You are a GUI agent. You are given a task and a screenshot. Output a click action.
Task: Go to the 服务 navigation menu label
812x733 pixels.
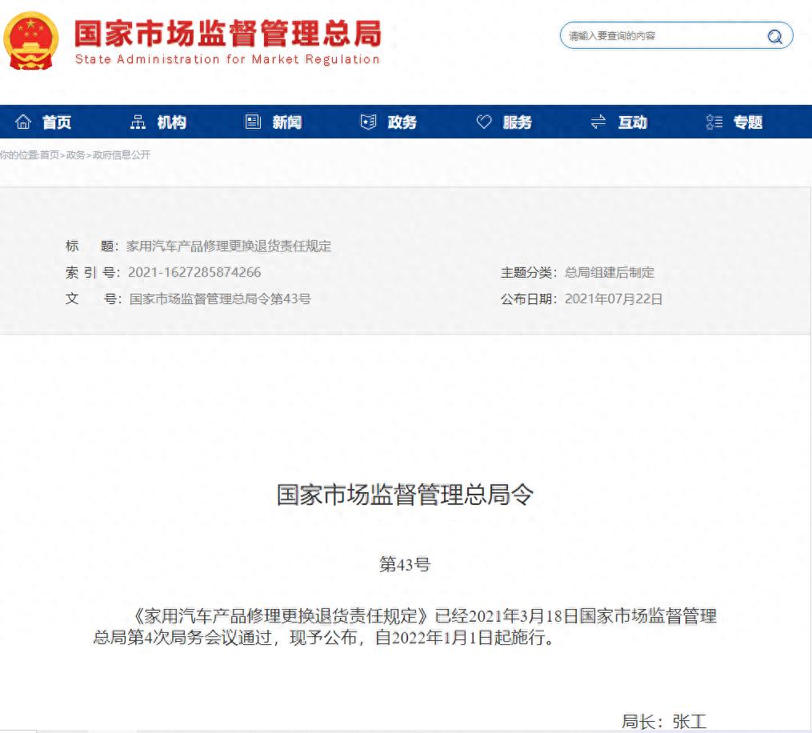[518, 122]
